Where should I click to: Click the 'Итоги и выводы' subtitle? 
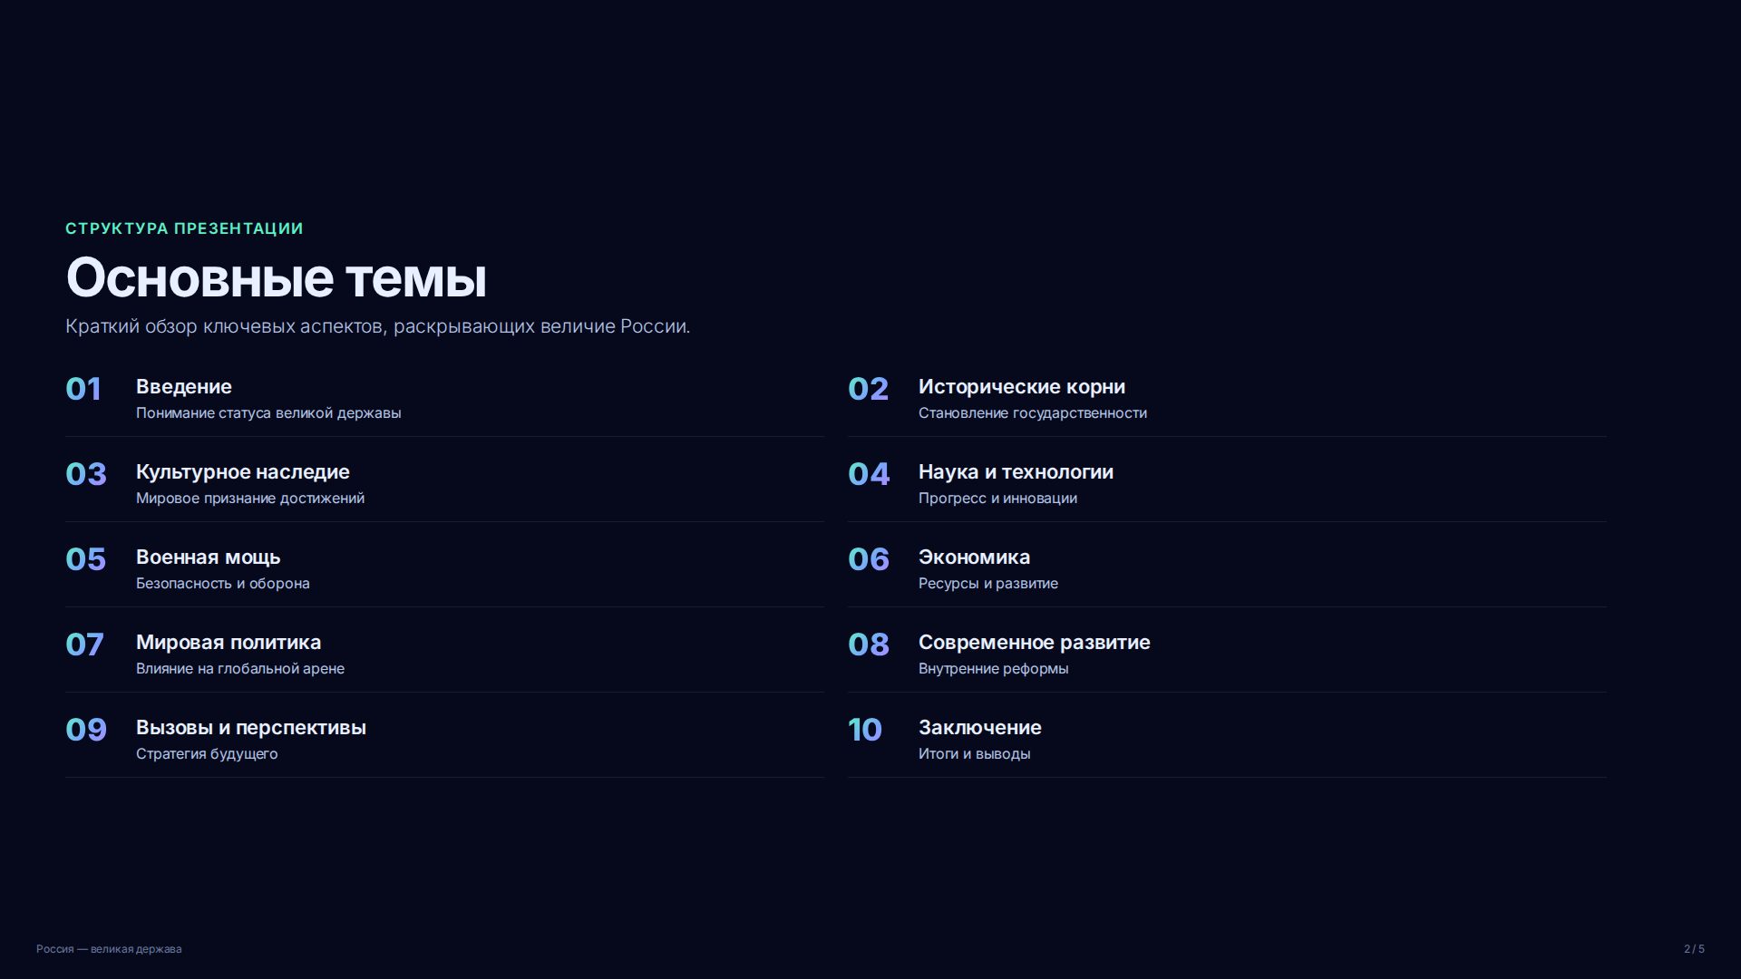click(x=974, y=754)
